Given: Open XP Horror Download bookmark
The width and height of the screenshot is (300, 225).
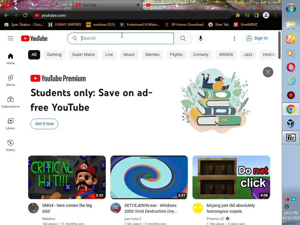Looking at the screenshot, I should 184,25.
